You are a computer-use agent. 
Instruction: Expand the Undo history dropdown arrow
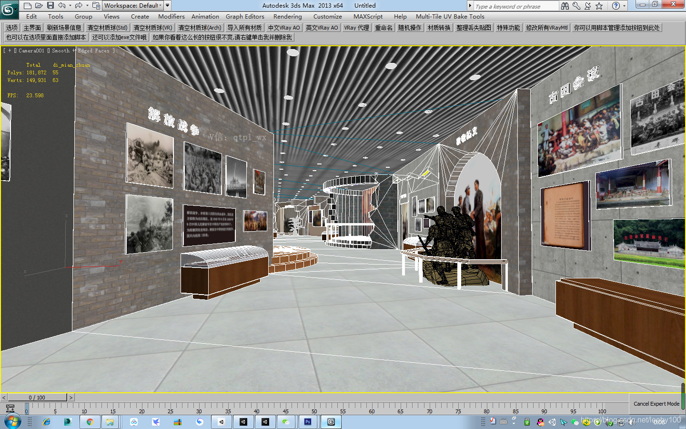coord(71,5)
